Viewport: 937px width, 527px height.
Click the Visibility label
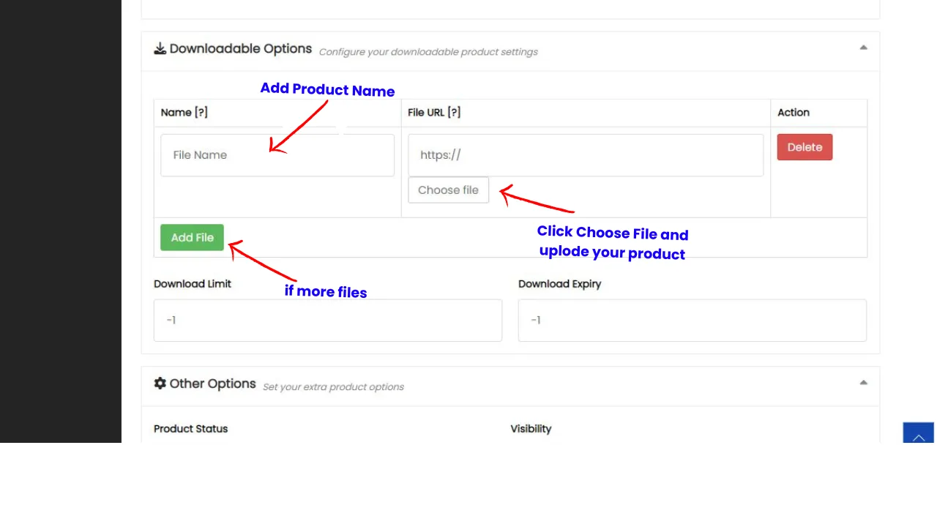(x=531, y=429)
